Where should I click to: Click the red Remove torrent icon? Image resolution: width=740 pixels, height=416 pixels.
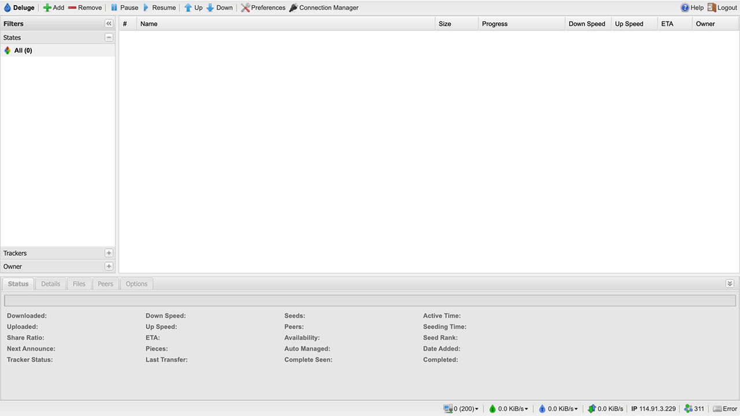point(72,8)
